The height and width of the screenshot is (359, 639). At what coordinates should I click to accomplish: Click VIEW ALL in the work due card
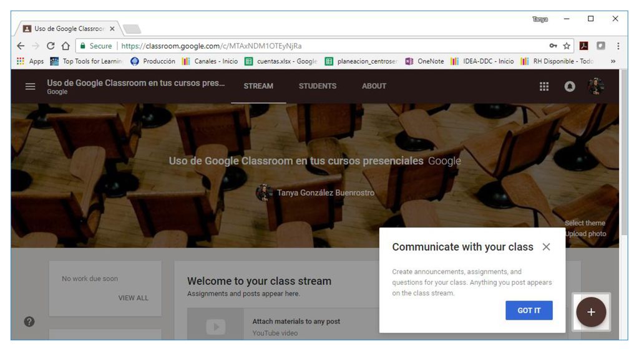point(134,298)
